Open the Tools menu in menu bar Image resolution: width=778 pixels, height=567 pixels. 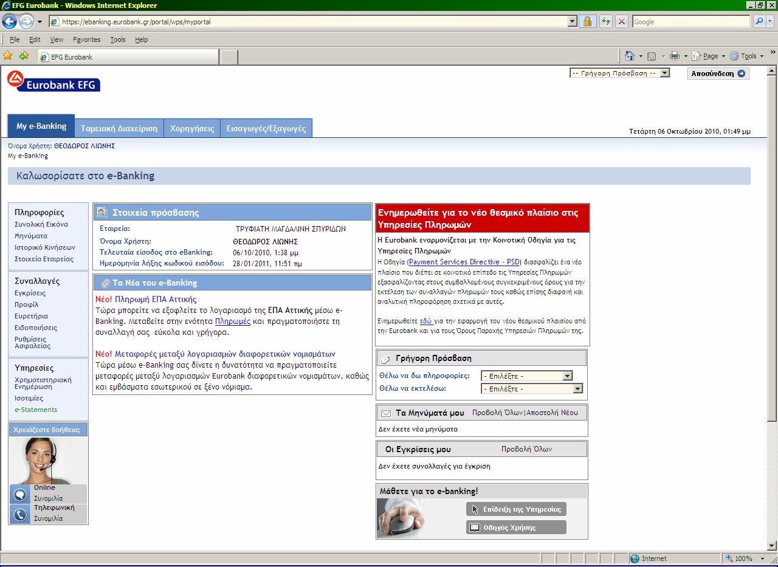pos(118,40)
